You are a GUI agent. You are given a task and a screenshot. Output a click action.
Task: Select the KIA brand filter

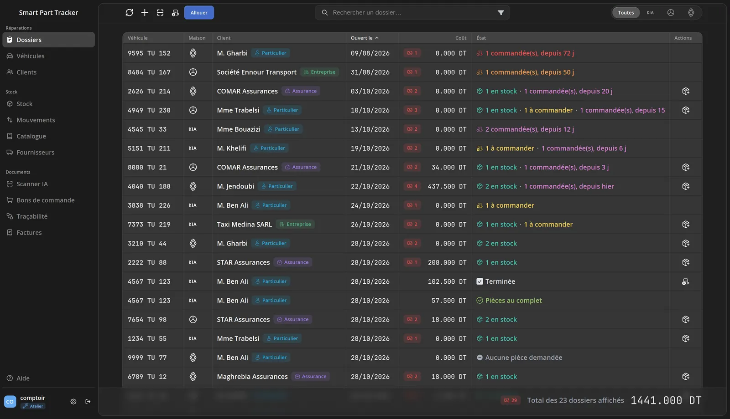pos(650,13)
